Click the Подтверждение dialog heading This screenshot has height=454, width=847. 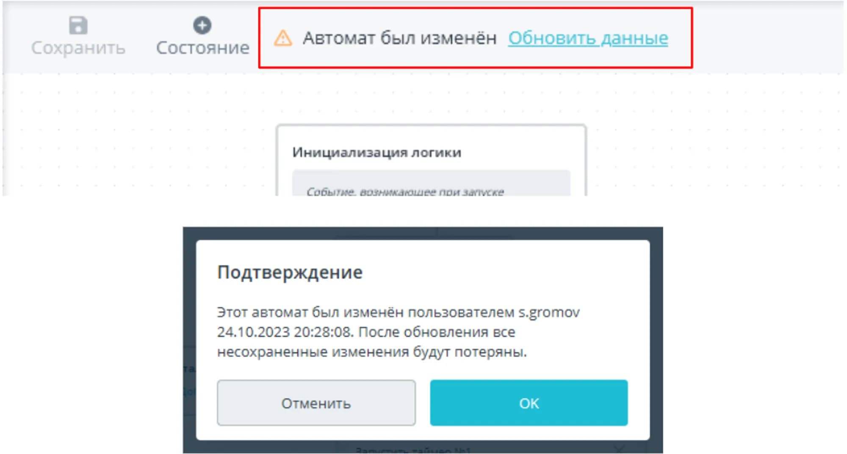290,272
